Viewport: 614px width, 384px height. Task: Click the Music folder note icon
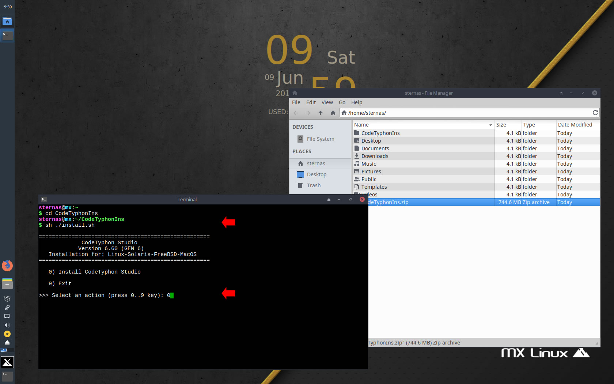tap(357, 163)
